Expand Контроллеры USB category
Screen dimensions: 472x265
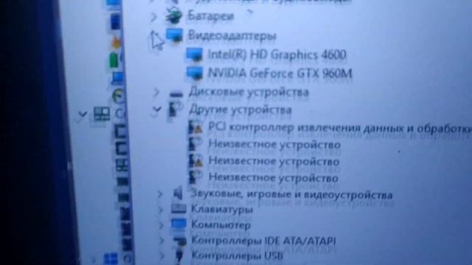[162, 255]
